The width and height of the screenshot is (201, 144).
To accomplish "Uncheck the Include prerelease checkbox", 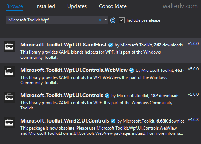I will click(x=122, y=20).
